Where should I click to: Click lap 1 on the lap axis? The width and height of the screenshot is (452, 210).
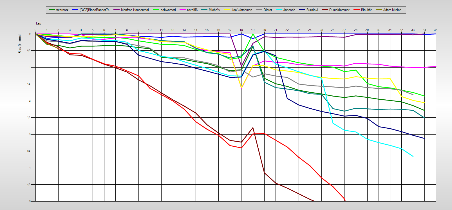(47, 30)
